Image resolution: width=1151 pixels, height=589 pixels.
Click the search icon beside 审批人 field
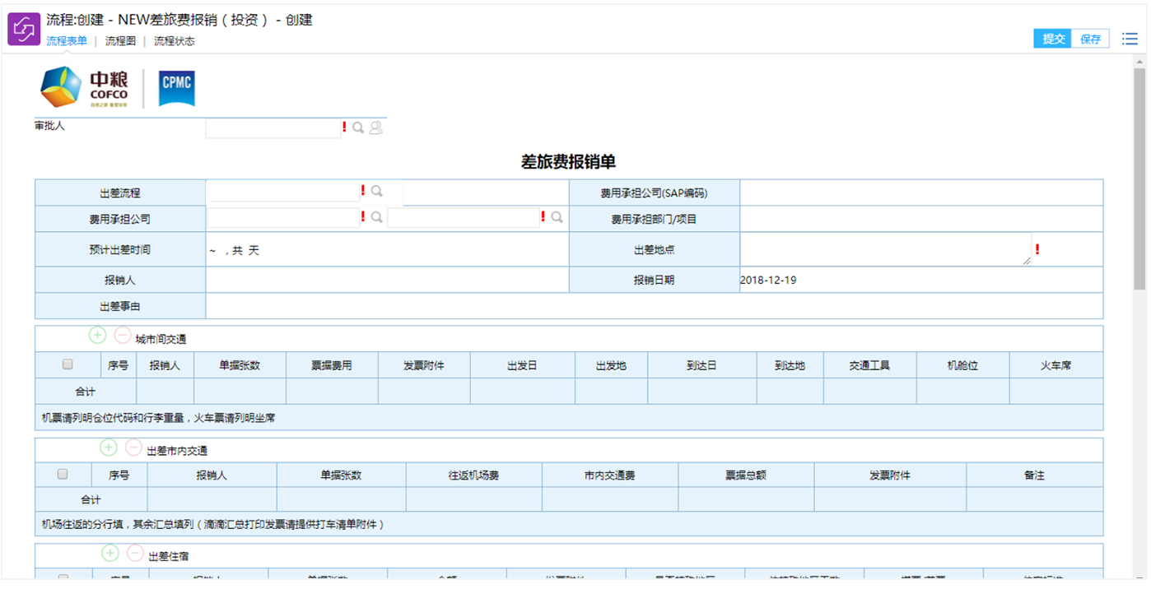point(358,128)
